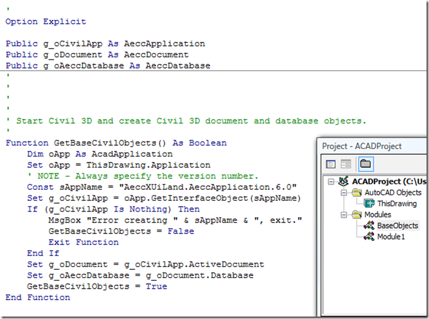Screen dimensions: 429x319
Task: Click 'g_oCivilApp.ActiveDocument' expression
Action: click(x=194, y=264)
